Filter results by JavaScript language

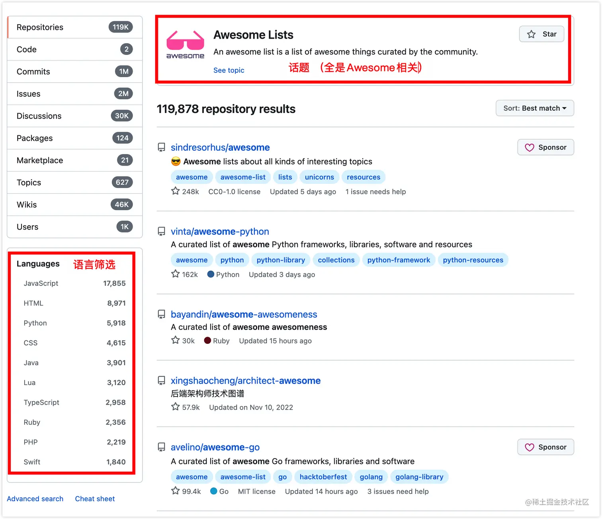coord(74,283)
